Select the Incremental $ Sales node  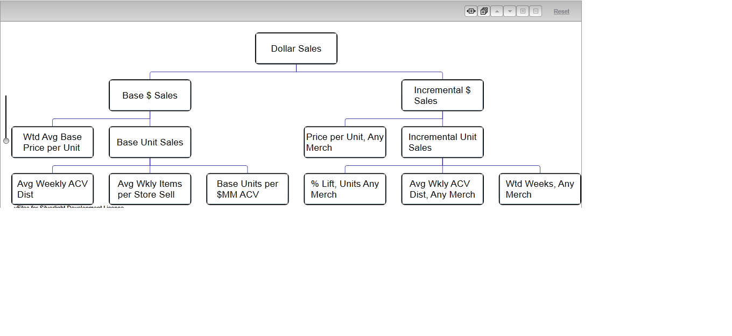[442, 95]
